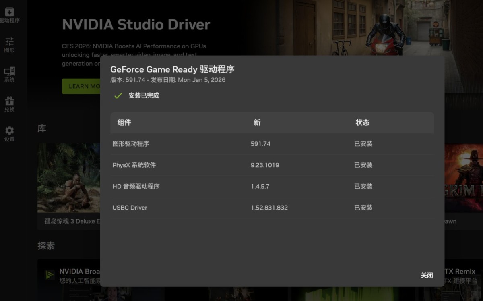Open the RTX Remix explore card

(x=463, y=280)
